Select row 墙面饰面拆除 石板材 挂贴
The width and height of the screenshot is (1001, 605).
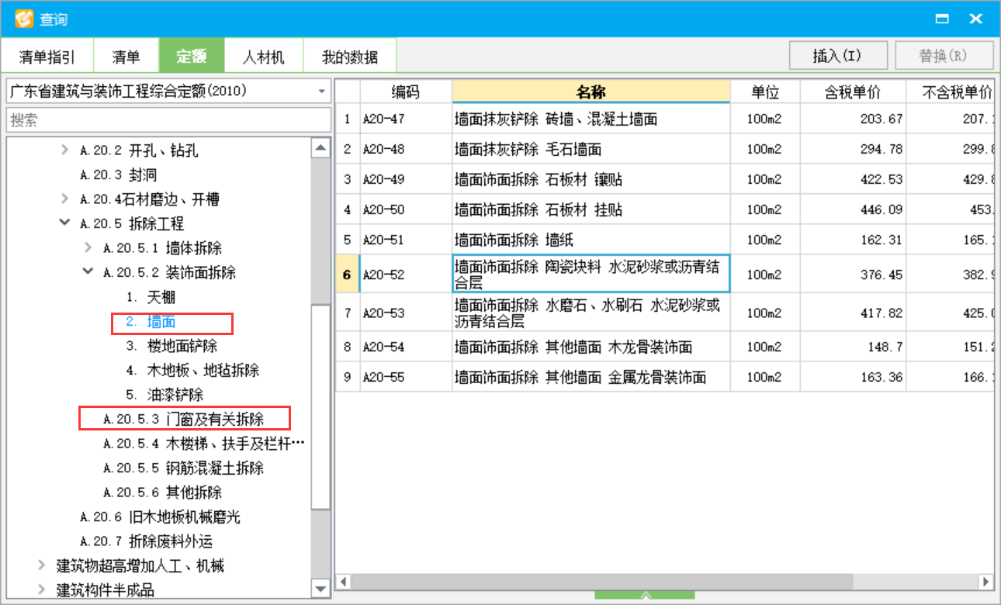[x=591, y=209]
